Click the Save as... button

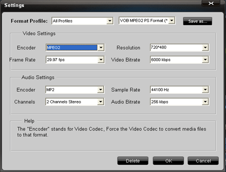coord(197,21)
